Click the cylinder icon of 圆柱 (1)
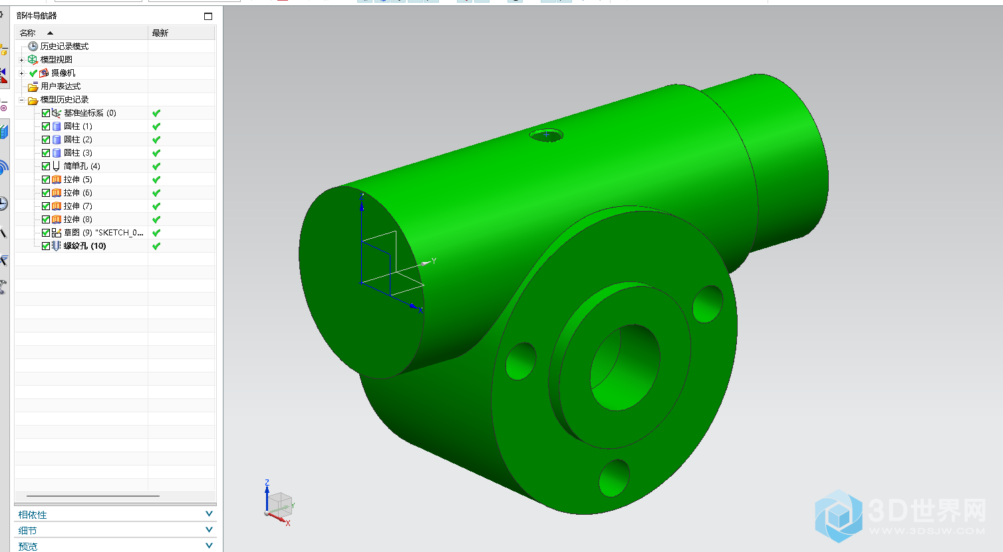Screen dimensions: 1003x552 coord(57,126)
